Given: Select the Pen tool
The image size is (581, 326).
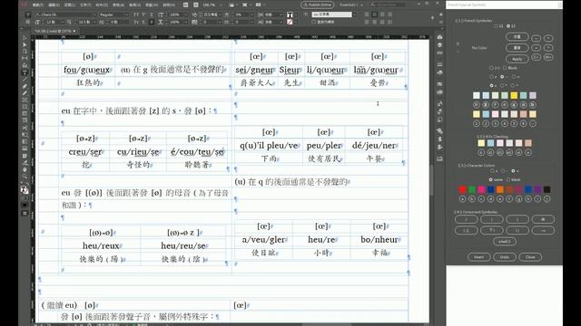Looking at the screenshot, I should (x=25, y=87).
